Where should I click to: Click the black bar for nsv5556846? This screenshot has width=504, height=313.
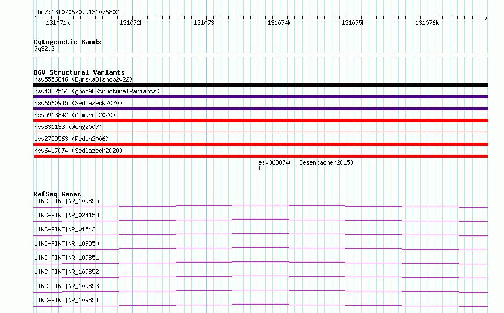coord(260,85)
